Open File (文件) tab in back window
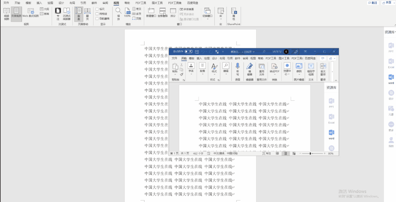 [x=6, y=3]
